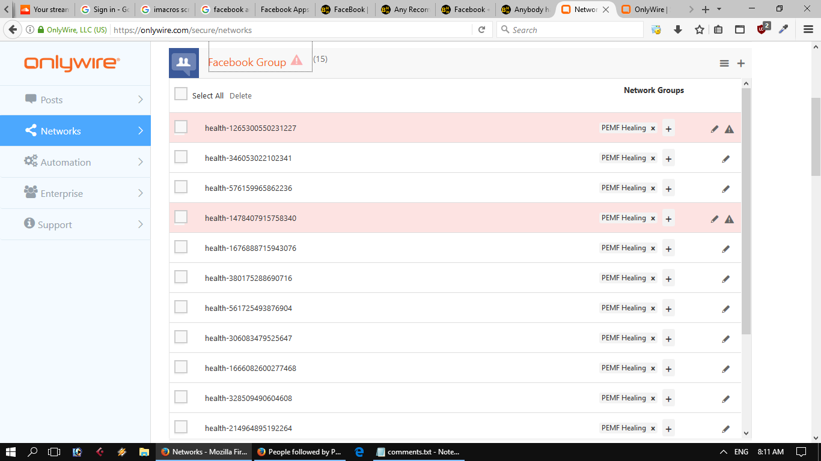The image size is (821, 461).
Task: Remove PEMF Healing tag from health-346053022102341
Action: click(653, 158)
